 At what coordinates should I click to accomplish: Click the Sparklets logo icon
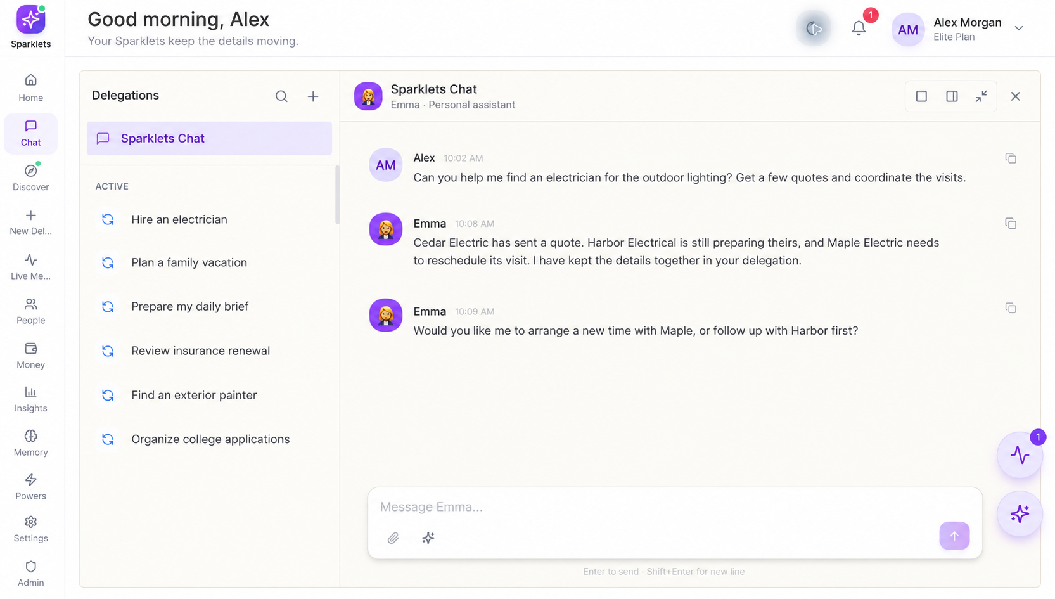(x=30, y=20)
